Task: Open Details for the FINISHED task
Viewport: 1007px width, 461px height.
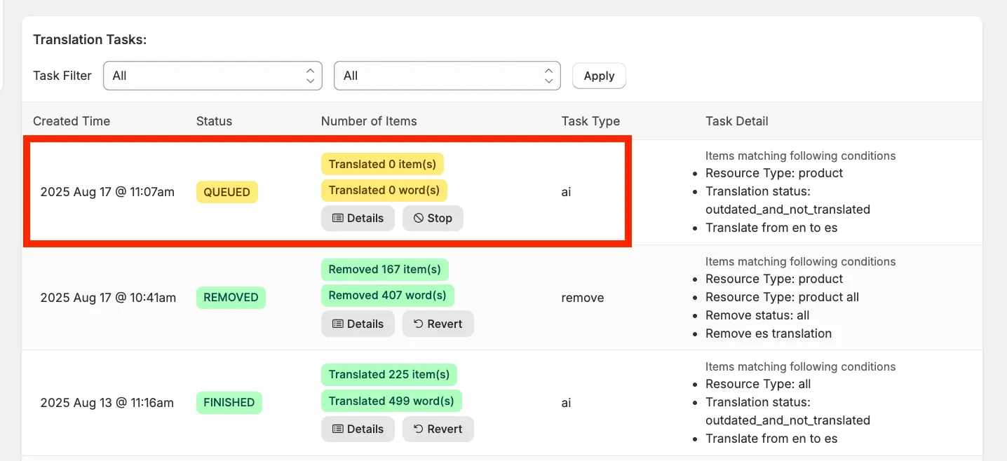Action: [x=358, y=429]
